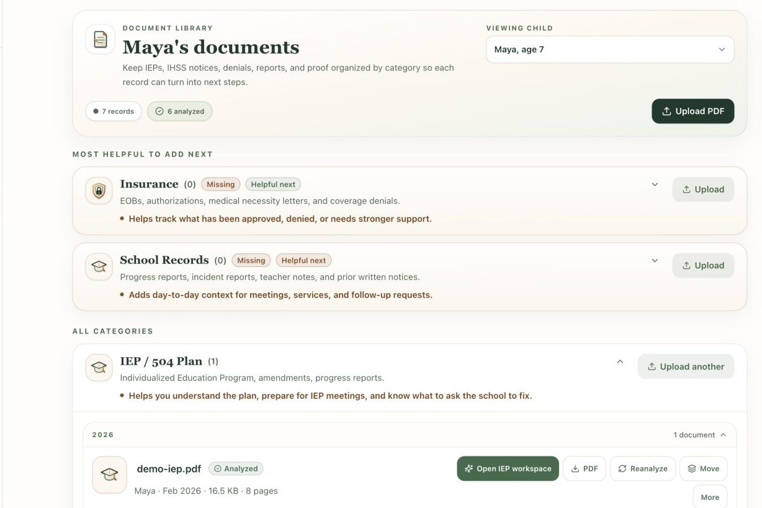Click the 7 records pill
The height and width of the screenshot is (508, 762).
coord(114,111)
